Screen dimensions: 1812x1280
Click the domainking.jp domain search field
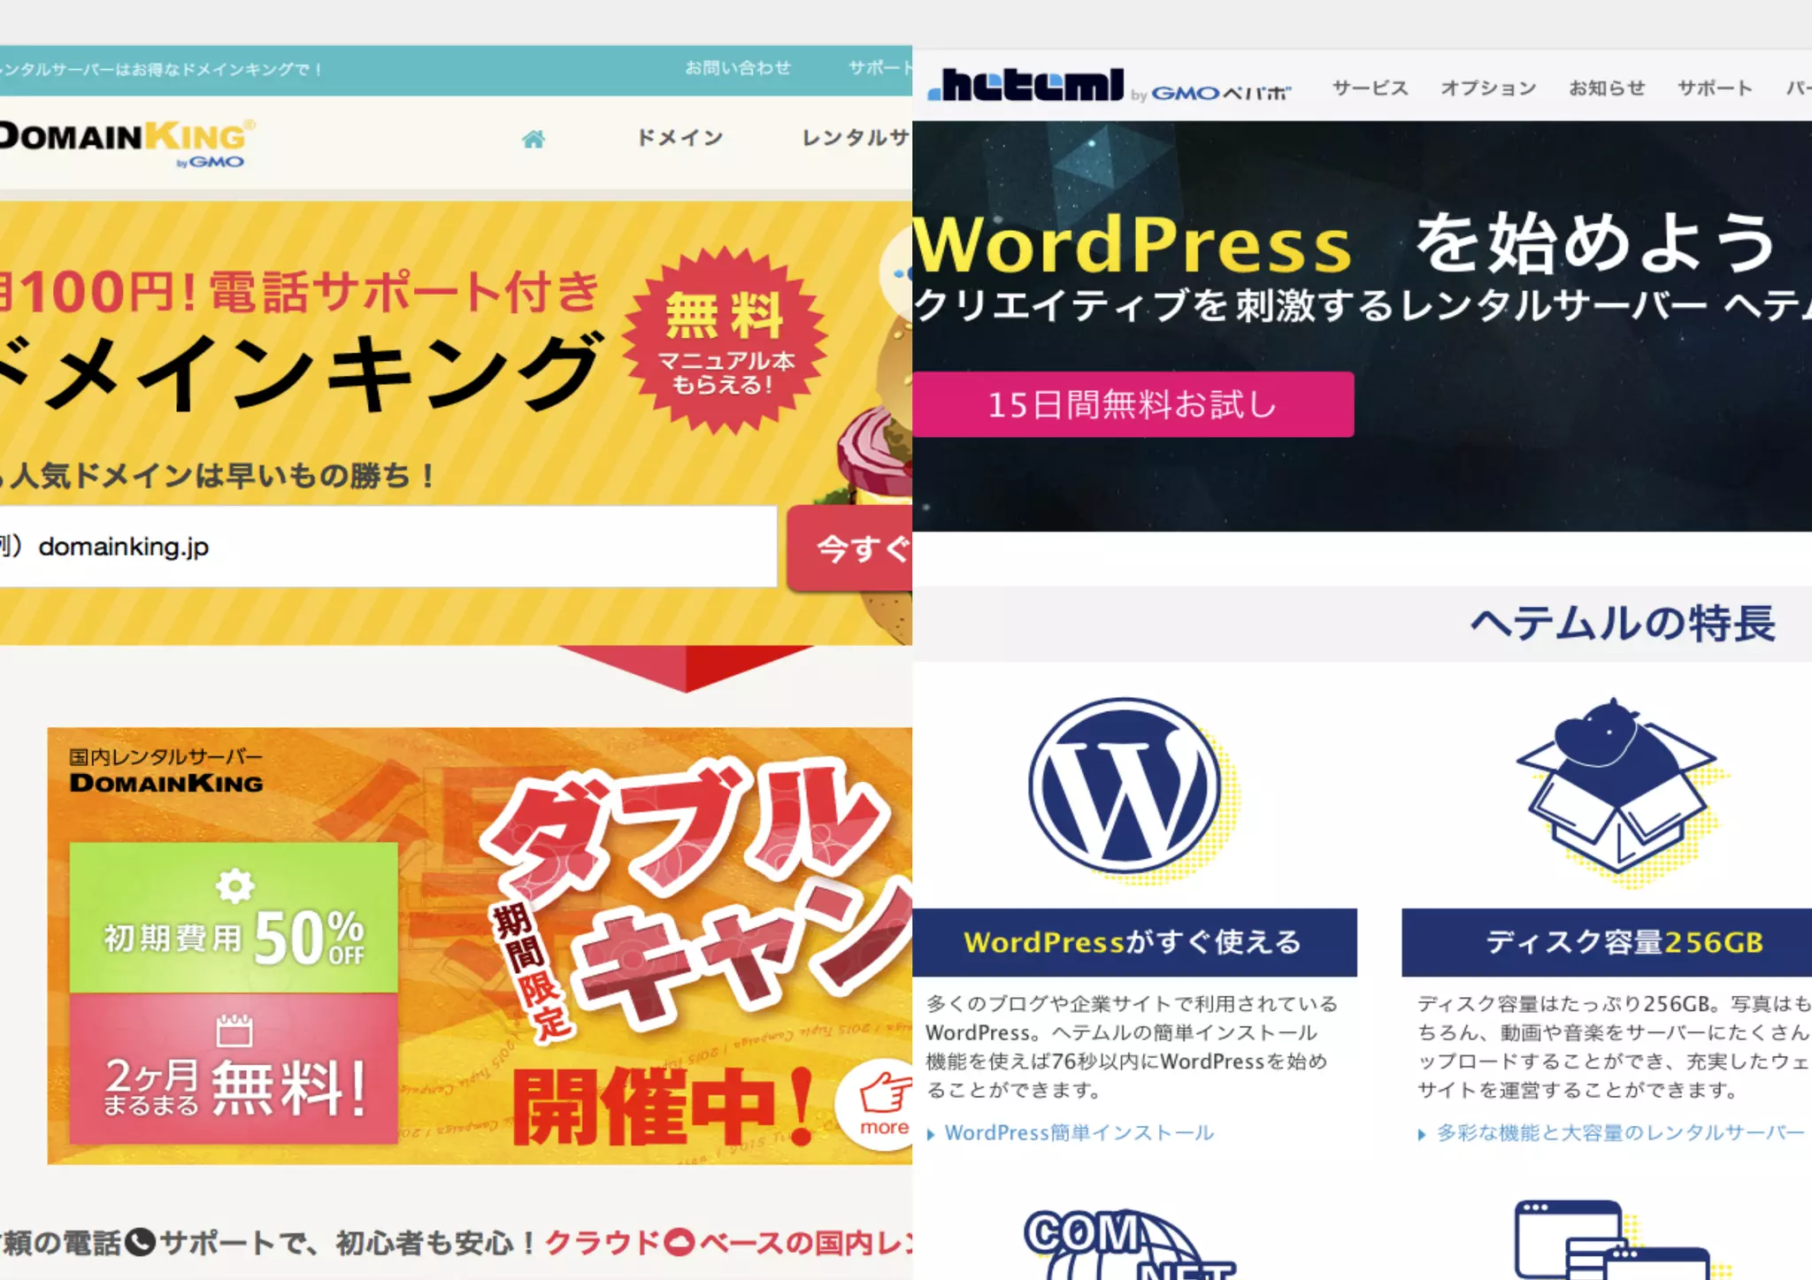[388, 547]
